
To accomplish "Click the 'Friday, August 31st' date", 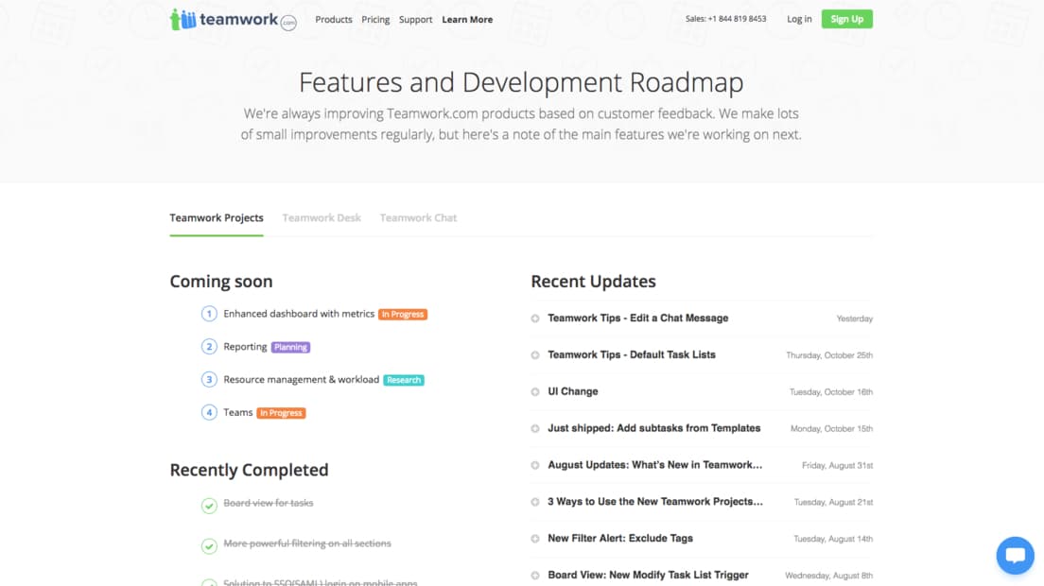I will click(x=837, y=465).
